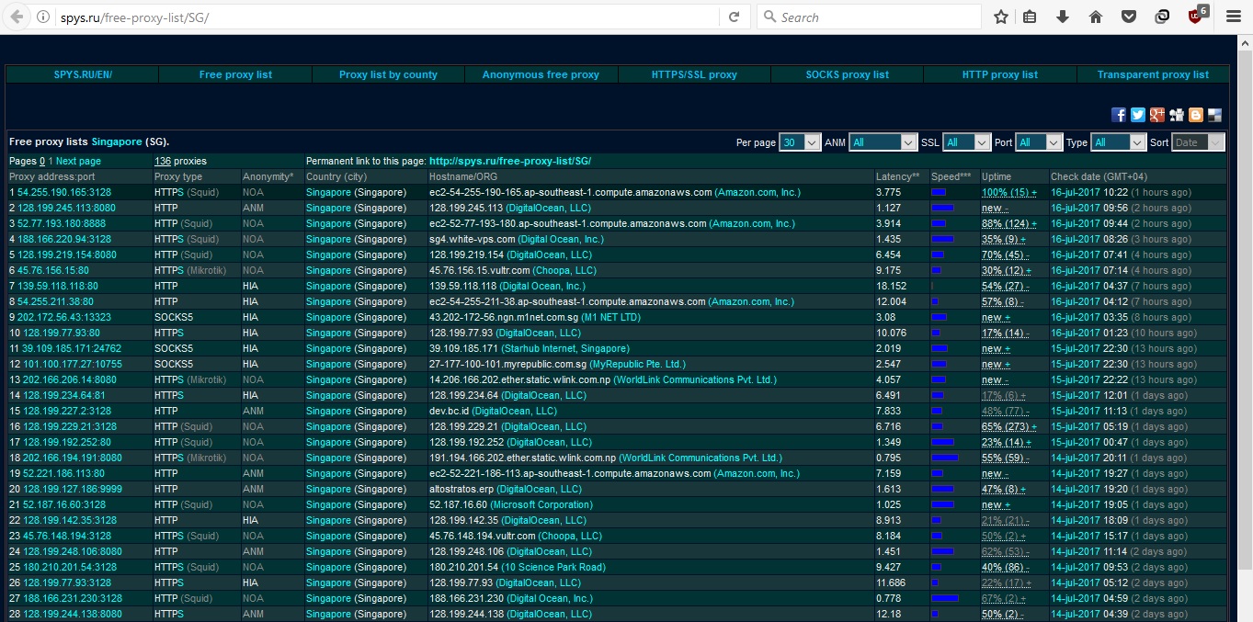This screenshot has width=1253, height=622.
Task: Show site information icon in the address bar
Action: pos(43,17)
